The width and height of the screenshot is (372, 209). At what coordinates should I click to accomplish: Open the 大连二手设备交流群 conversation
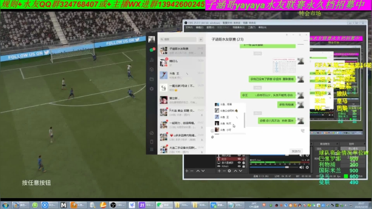pos(182,150)
